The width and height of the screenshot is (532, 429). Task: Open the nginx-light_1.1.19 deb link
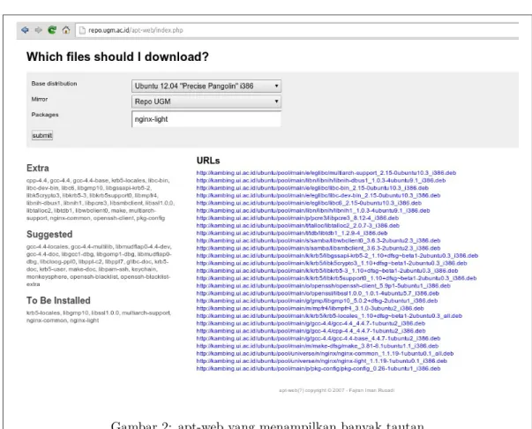coord(322,361)
